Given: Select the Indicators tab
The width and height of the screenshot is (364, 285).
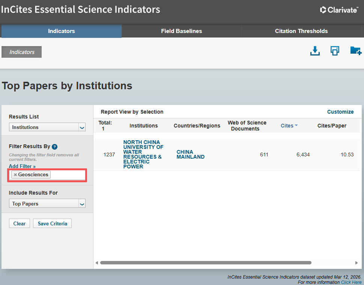Looking at the screenshot, I should point(62,31).
